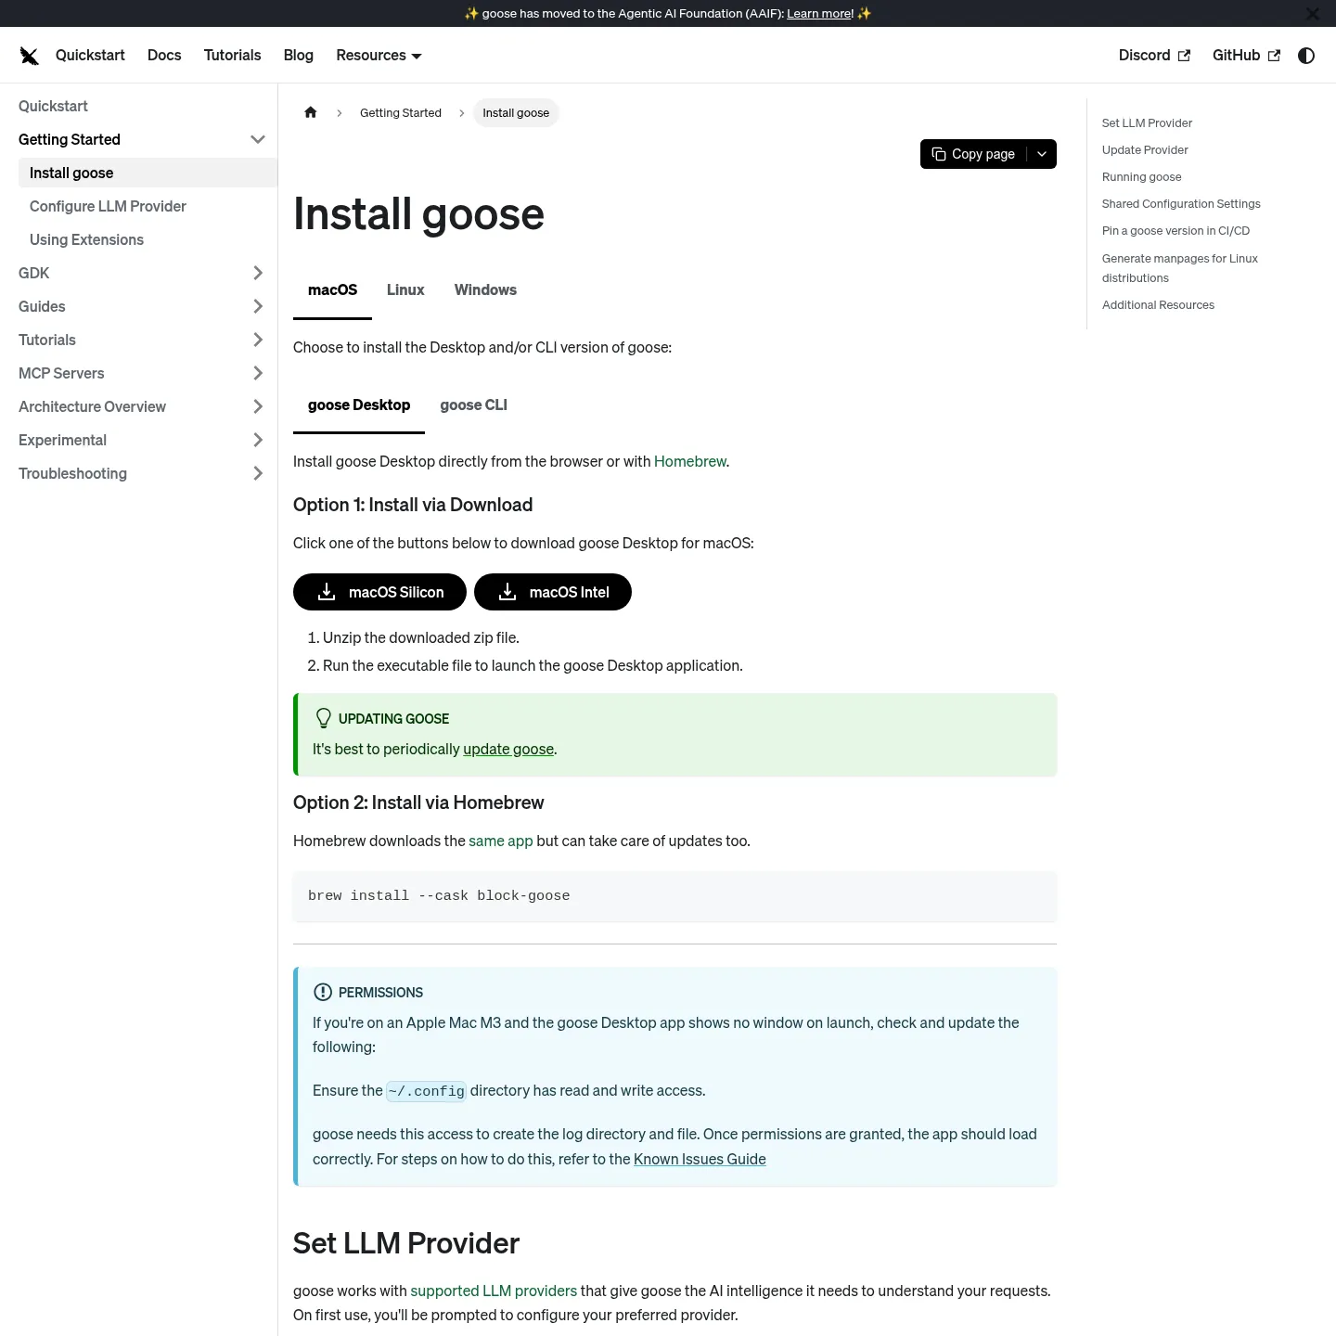Select the macOS tab
1336x1336 pixels.
pos(332,290)
